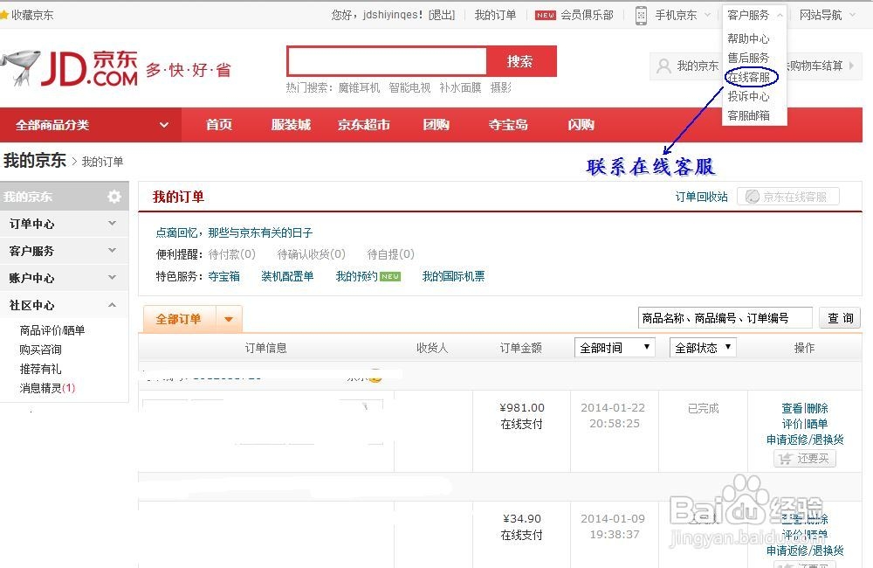
Task: Click the person icon next to 我的京东
Action: [x=665, y=66]
